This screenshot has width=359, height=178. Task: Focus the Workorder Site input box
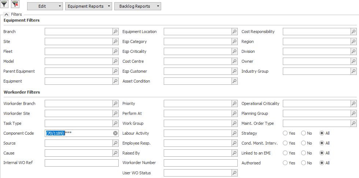[x=78, y=113]
